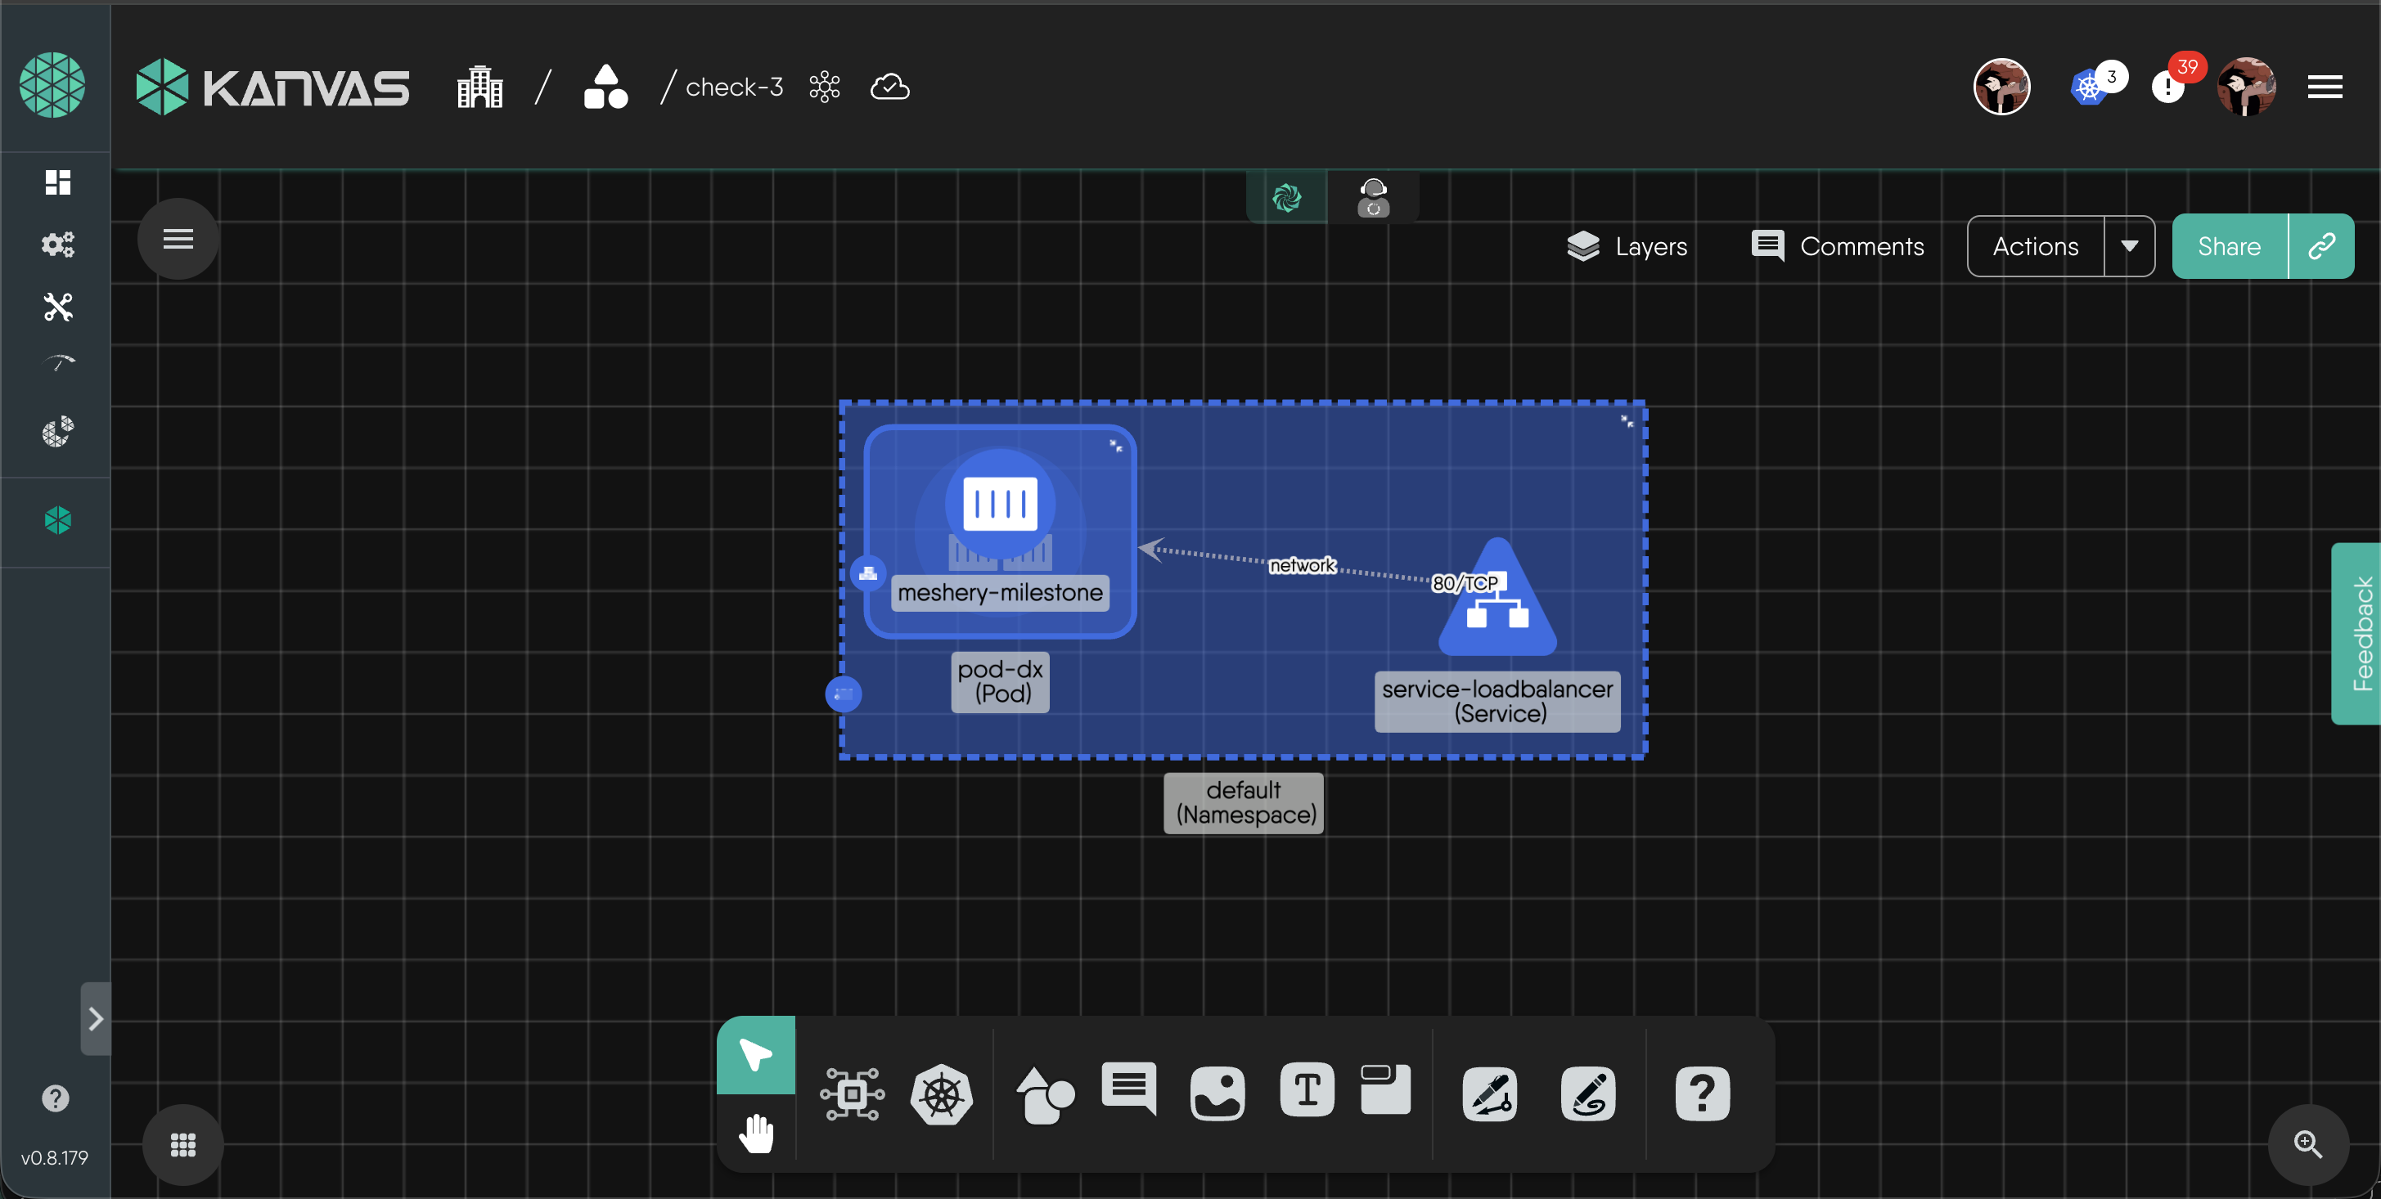Open the Kubernetes contexts icon with badge 3
This screenshot has height=1199, width=2381.
coord(2089,87)
